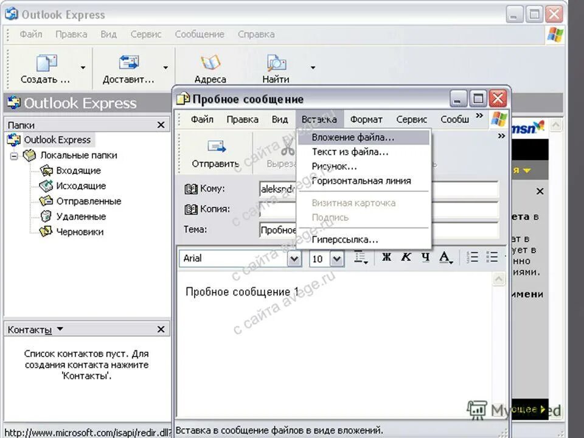The image size is (584, 438).
Task: Maximize the Пробное сообщение window
Action: pyautogui.click(x=478, y=99)
